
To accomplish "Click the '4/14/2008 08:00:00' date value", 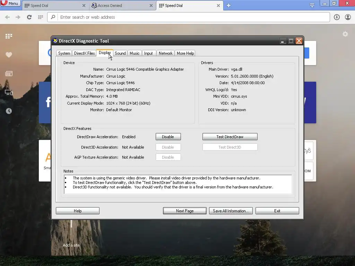I will pyautogui.click(x=248, y=83).
